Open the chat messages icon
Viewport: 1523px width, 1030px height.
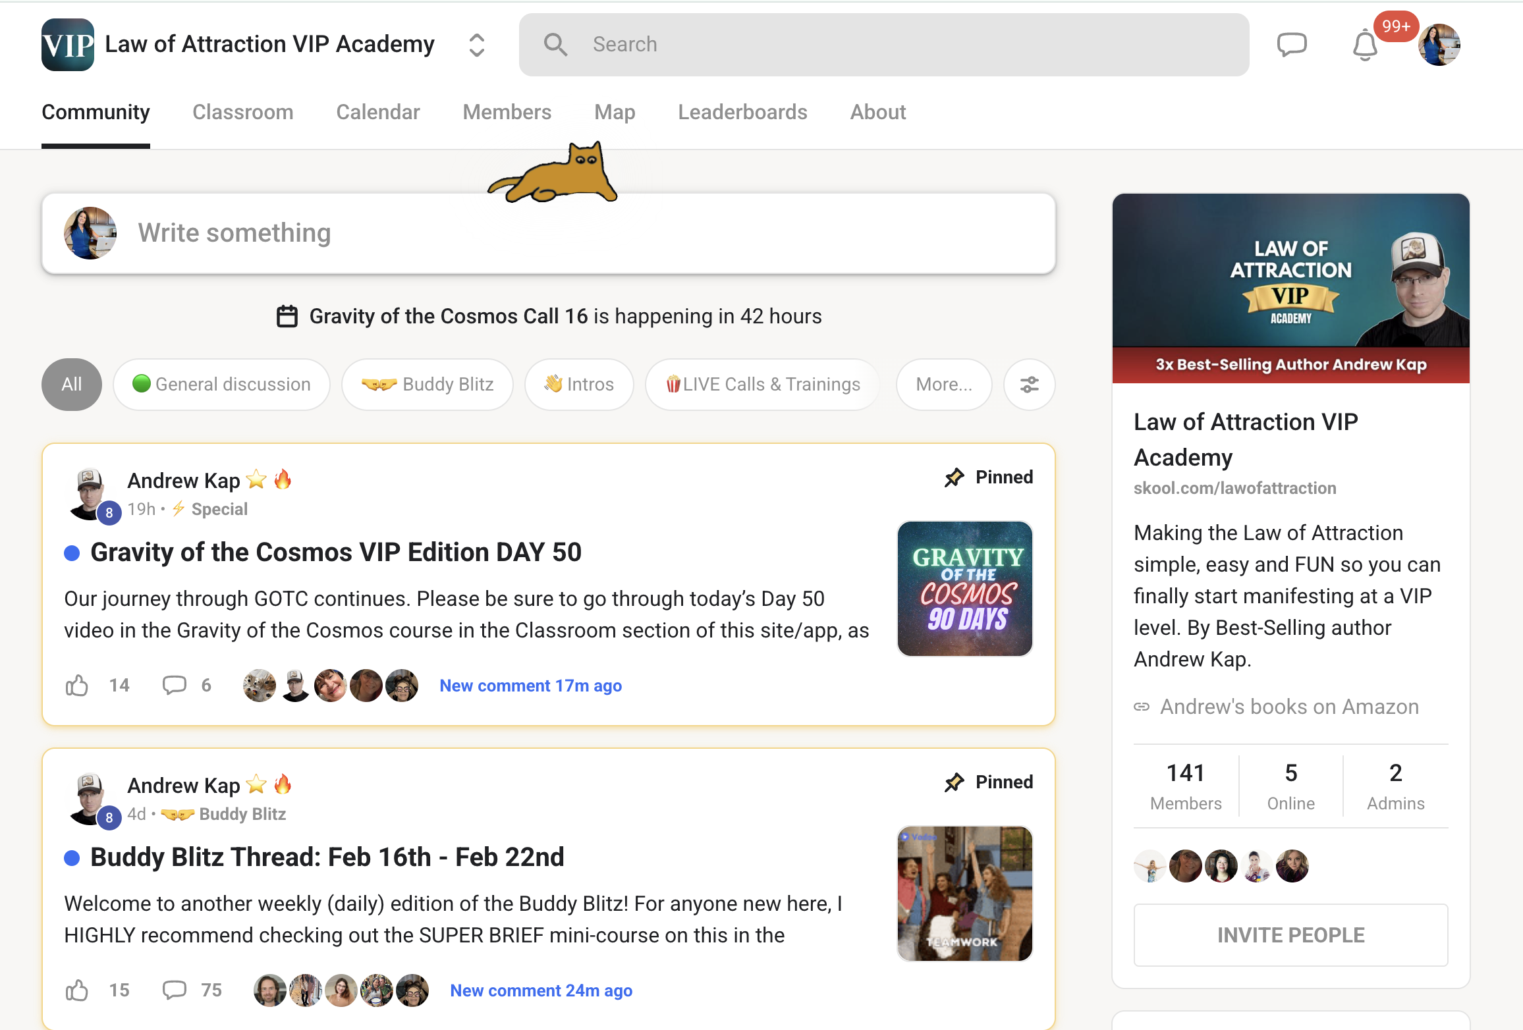coord(1291,45)
